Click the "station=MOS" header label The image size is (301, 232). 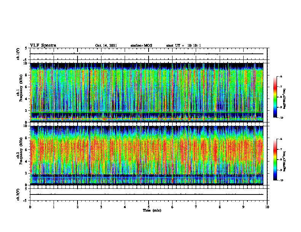[x=141, y=45]
